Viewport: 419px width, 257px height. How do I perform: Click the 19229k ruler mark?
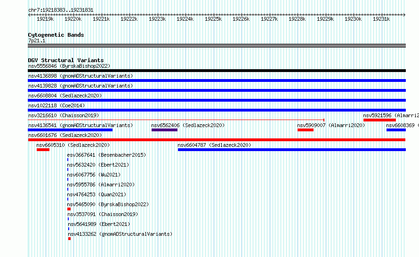pyautogui.click(x=325, y=19)
